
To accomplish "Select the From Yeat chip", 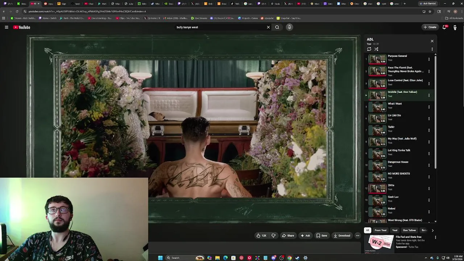I will click(381, 230).
